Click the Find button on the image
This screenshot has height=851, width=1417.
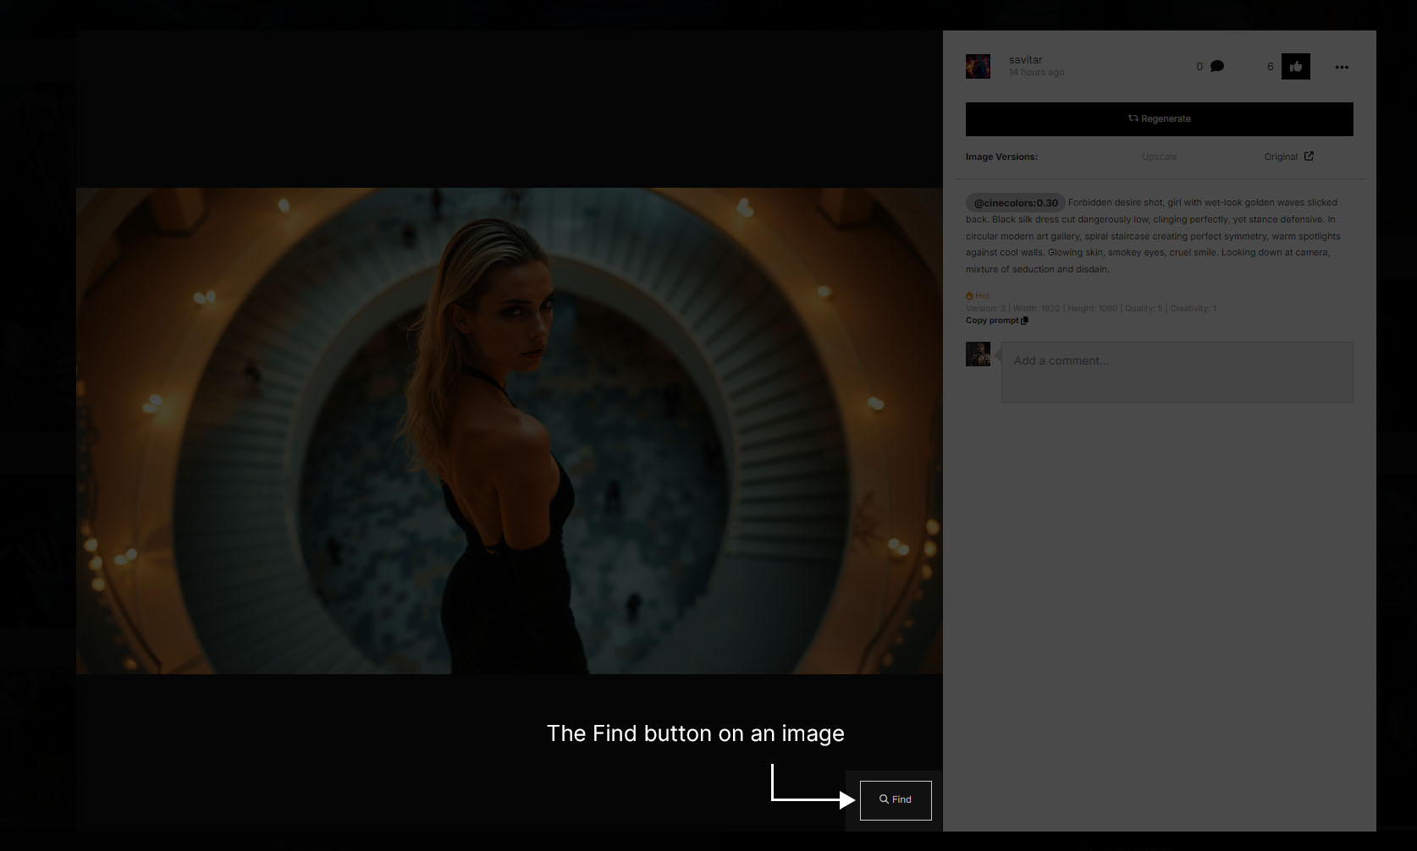point(896,799)
